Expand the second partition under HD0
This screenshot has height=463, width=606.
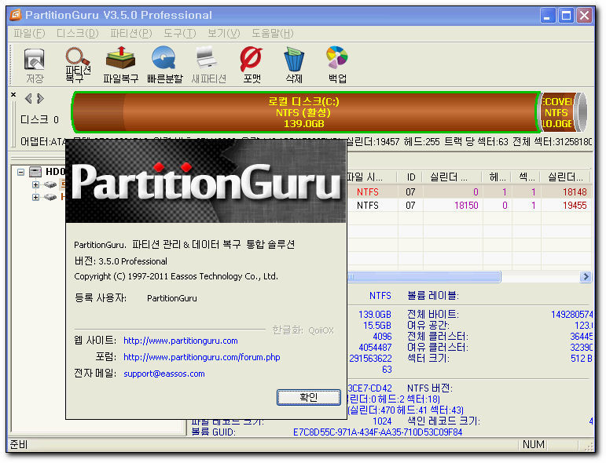[35, 198]
